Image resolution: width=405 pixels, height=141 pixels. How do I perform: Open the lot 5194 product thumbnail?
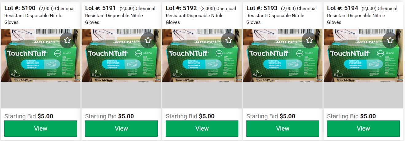click(363, 55)
